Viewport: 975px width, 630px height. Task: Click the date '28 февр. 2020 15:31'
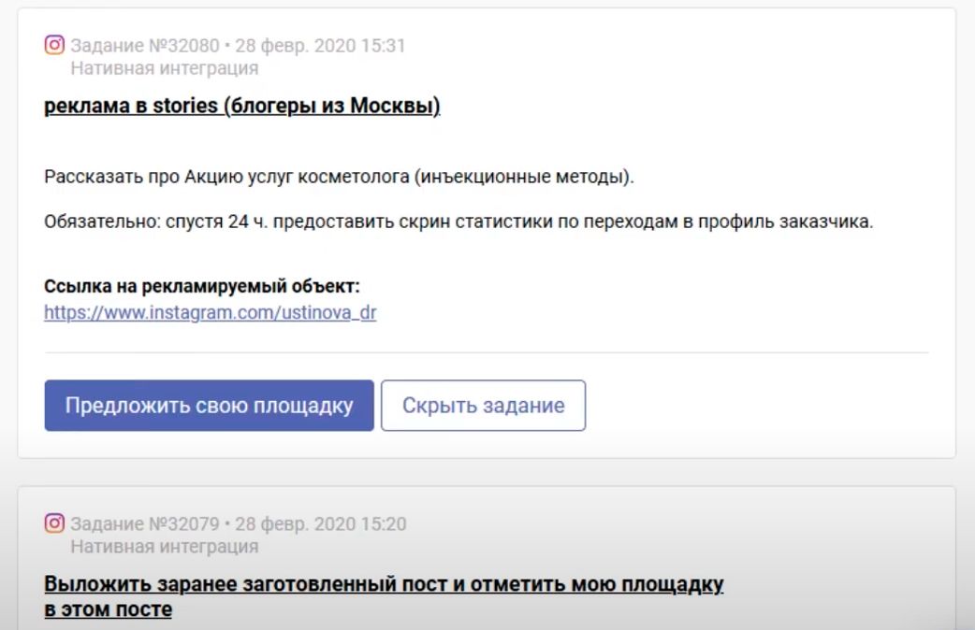[320, 46]
